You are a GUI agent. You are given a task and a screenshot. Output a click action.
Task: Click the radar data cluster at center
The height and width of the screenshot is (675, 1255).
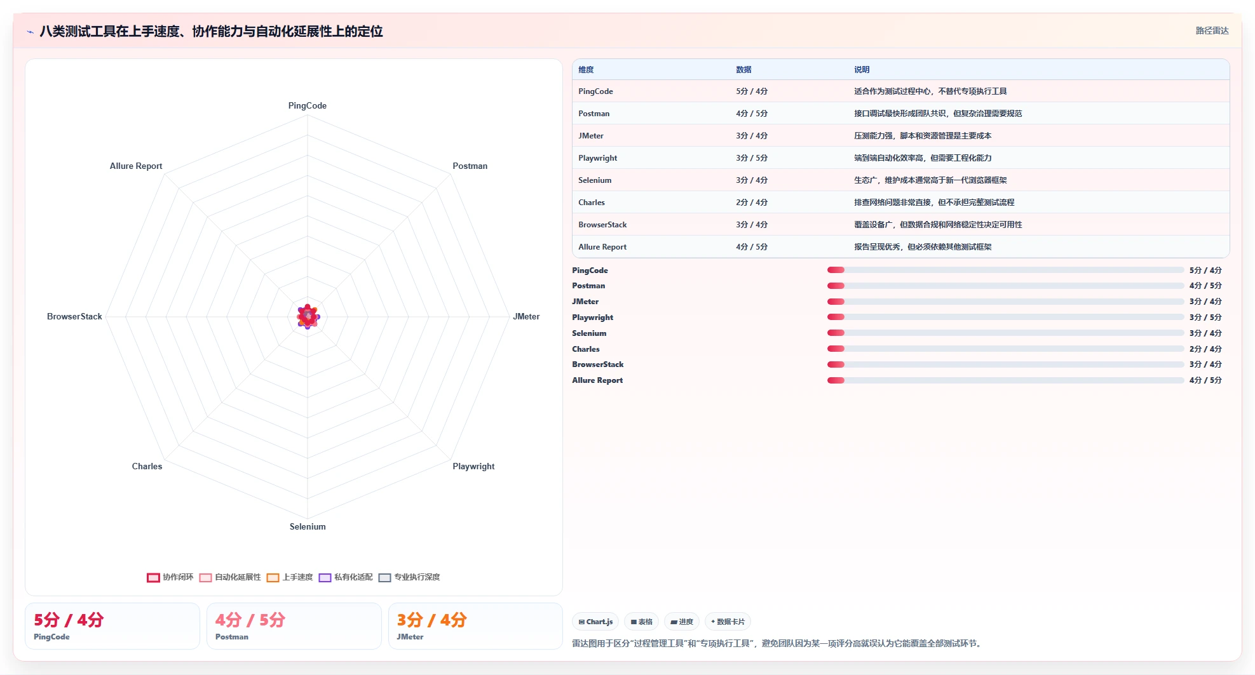pyautogui.click(x=308, y=316)
